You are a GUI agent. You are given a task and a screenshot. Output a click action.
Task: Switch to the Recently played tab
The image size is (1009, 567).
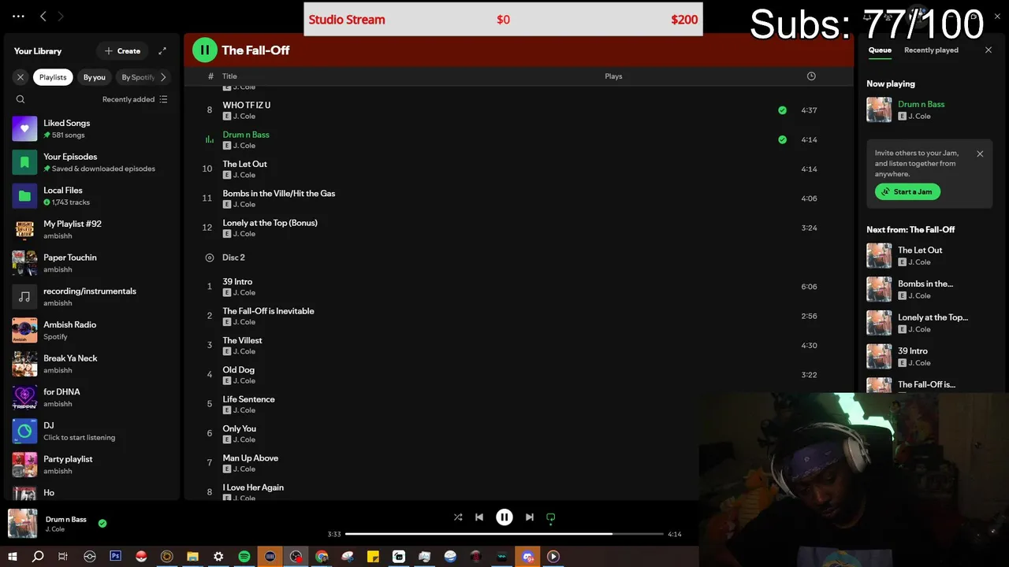931,50
